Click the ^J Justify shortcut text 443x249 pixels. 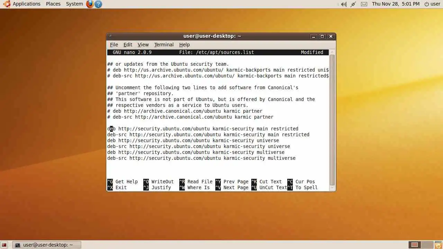tap(157, 187)
